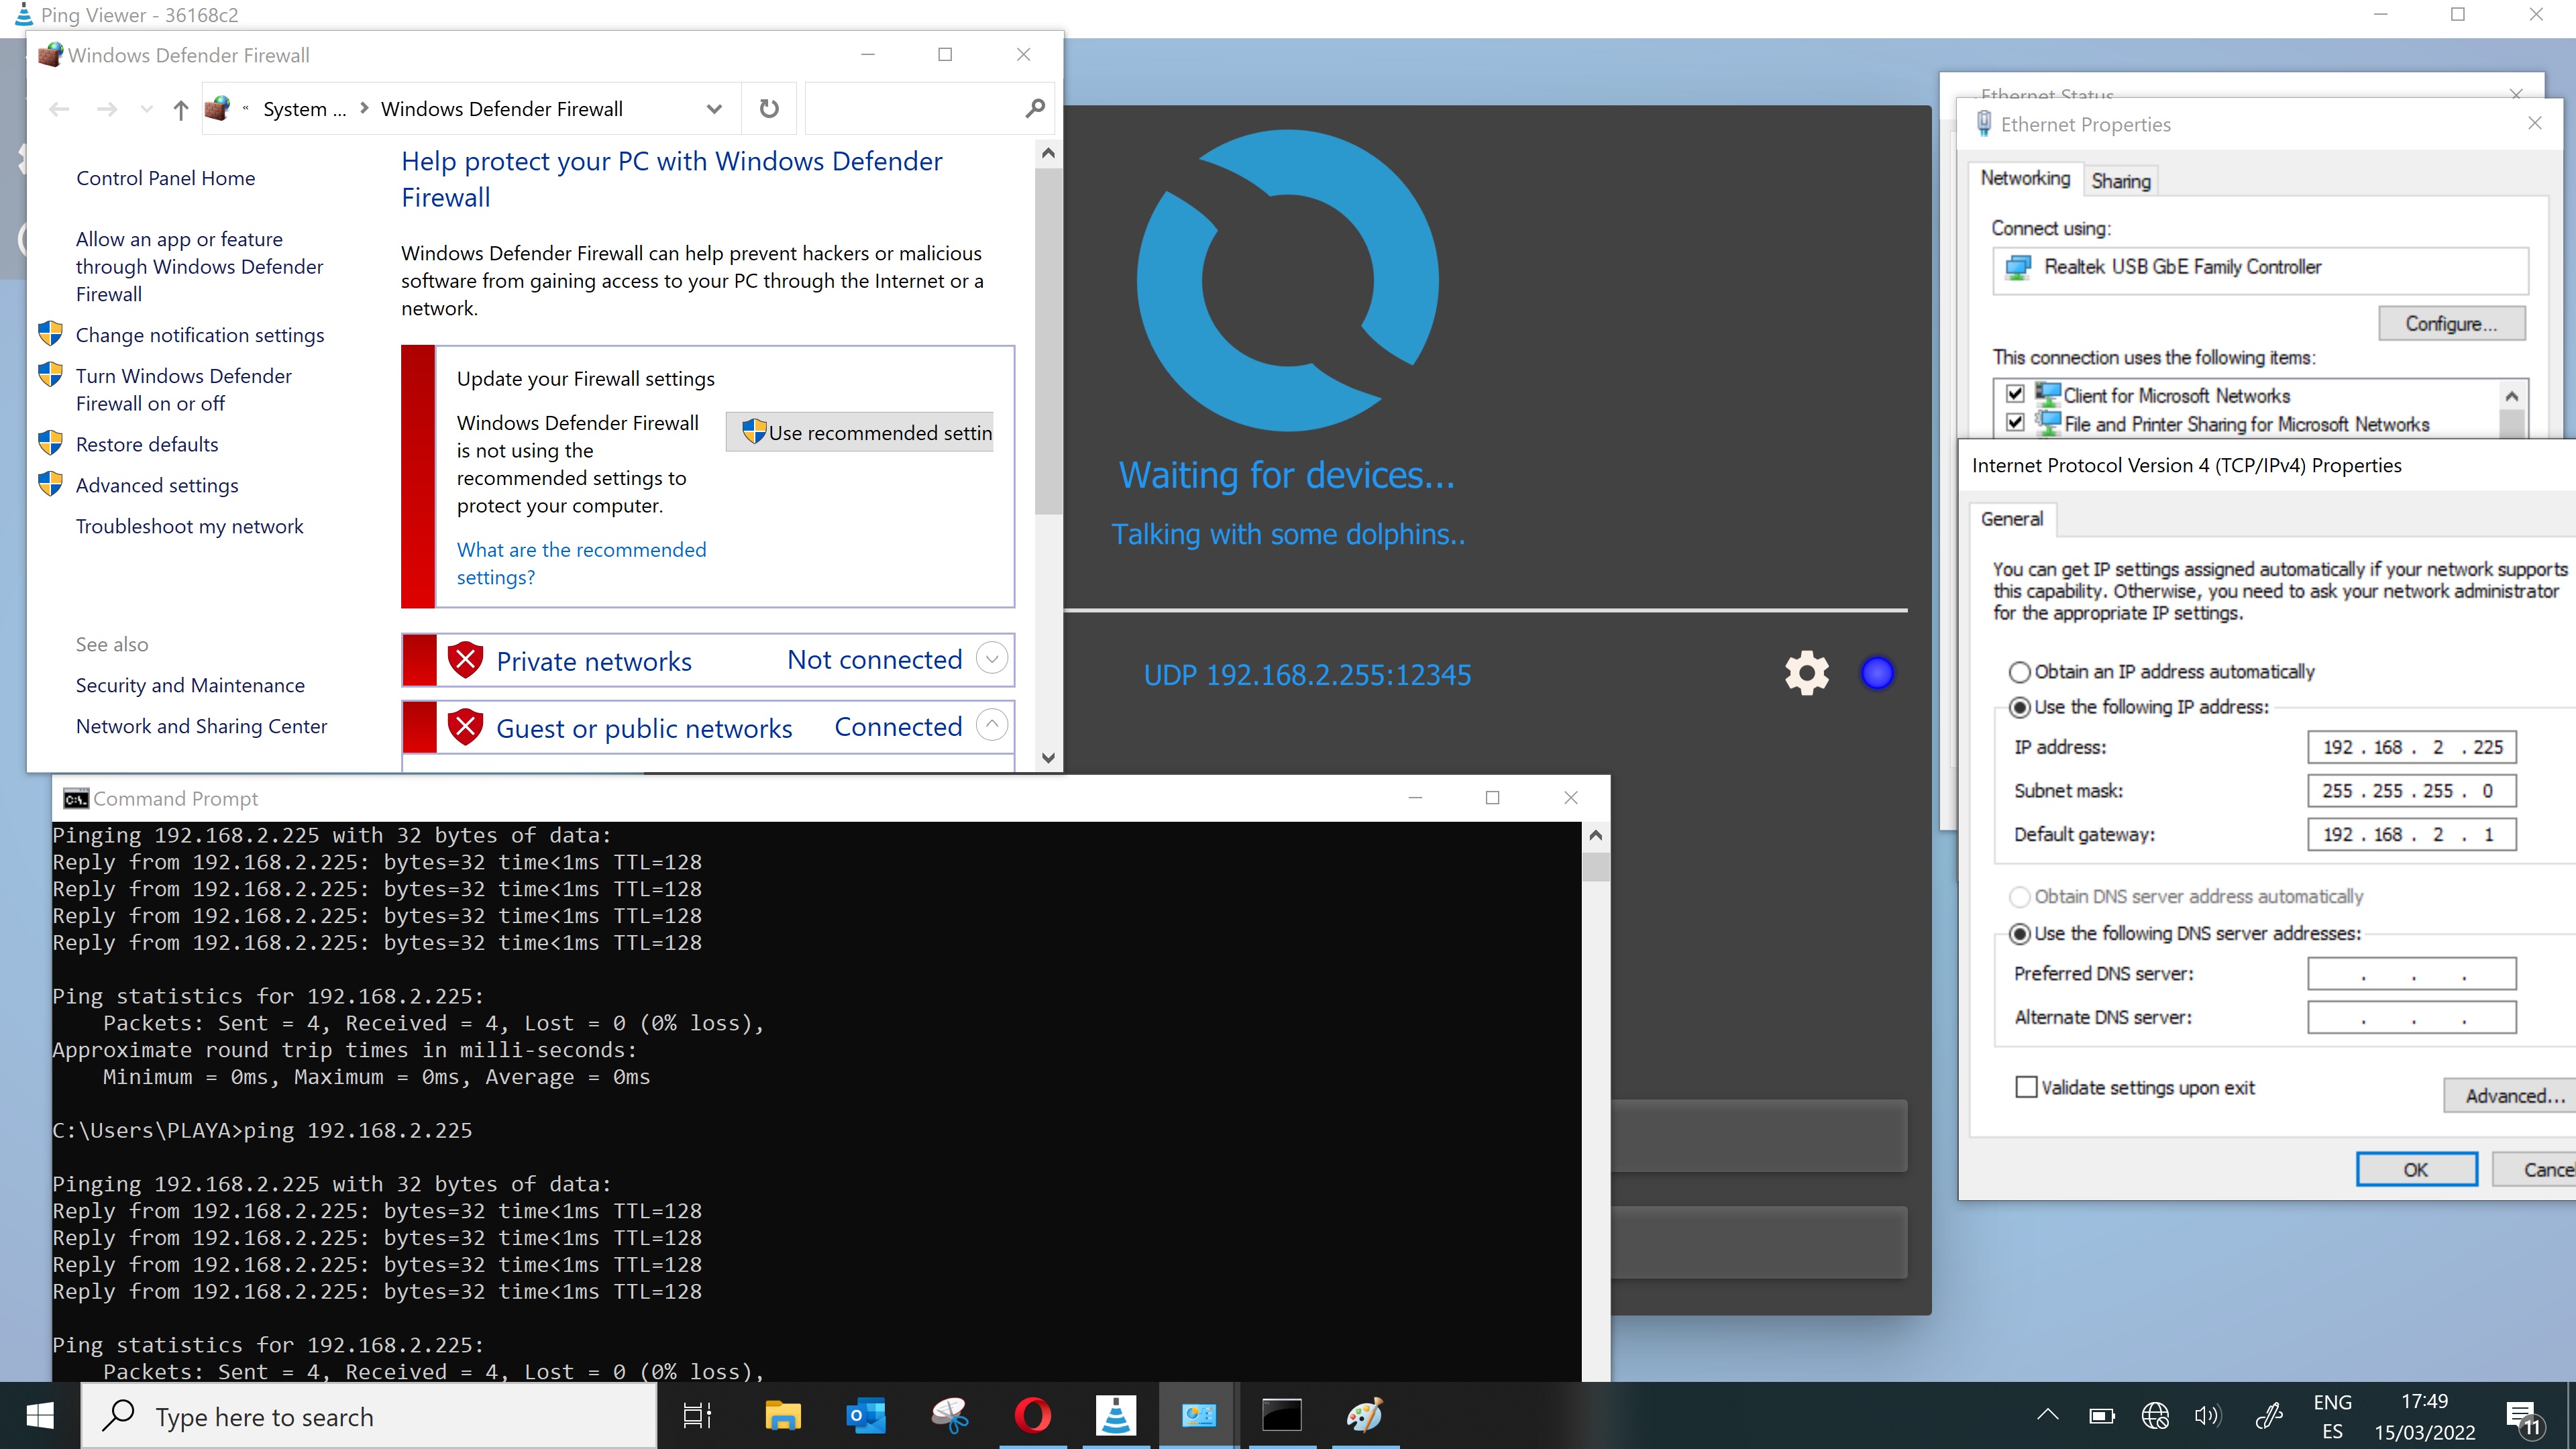The width and height of the screenshot is (2576, 1449).
Task: Open What are the recommended settings link
Action: pos(581,563)
